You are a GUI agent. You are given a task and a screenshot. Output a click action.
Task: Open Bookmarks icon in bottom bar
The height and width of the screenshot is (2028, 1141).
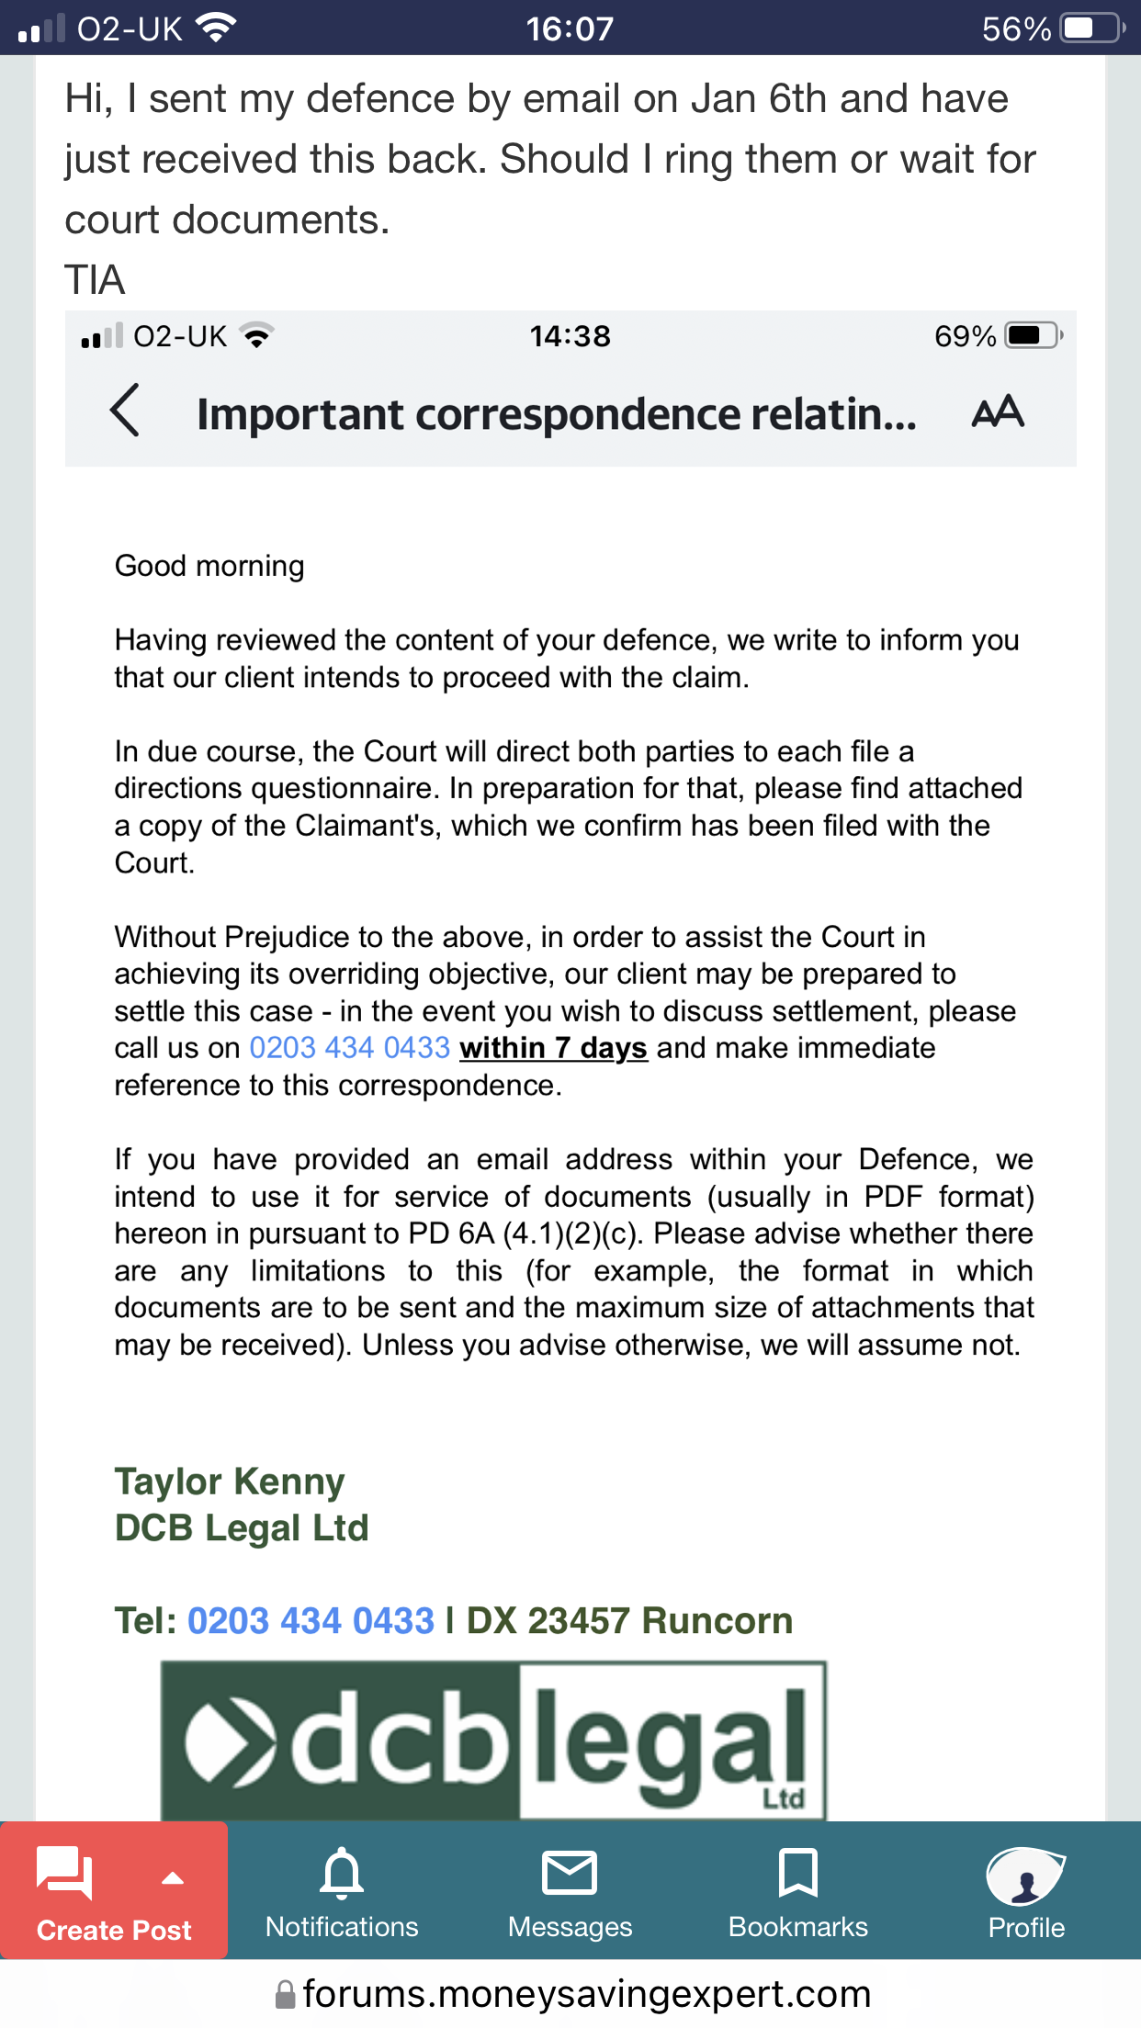(x=797, y=1873)
